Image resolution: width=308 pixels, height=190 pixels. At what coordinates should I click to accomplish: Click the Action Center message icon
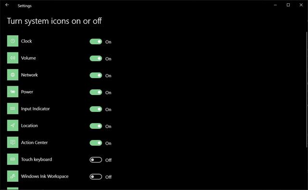pyautogui.click(x=13, y=142)
